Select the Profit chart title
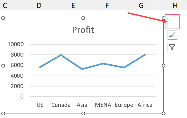Screen dimensions: 187x118 (x=83, y=30)
